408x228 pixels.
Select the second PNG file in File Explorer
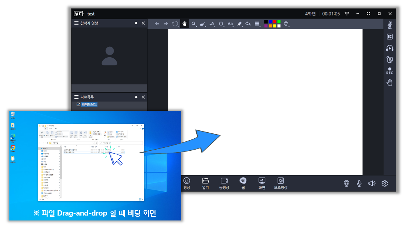click(94, 152)
